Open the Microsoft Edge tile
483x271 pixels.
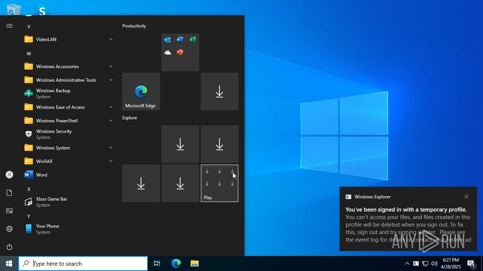pos(141,91)
